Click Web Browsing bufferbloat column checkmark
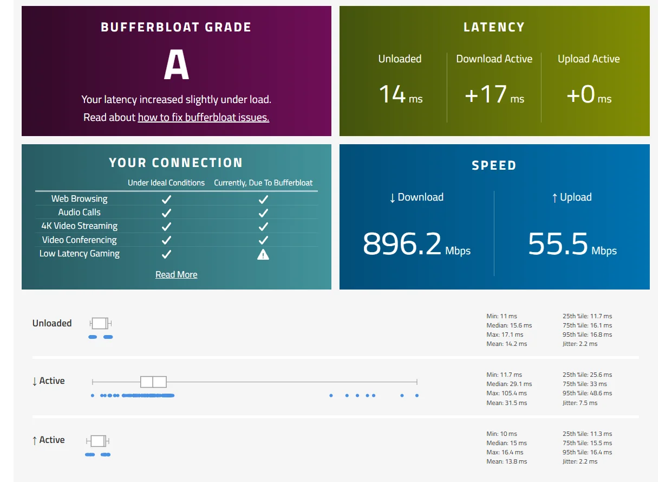672x482 pixels. tap(263, 199)
